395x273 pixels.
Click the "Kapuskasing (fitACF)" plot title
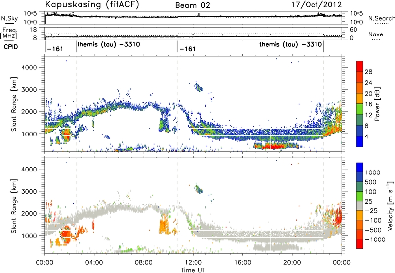click(x=92, y=5)
